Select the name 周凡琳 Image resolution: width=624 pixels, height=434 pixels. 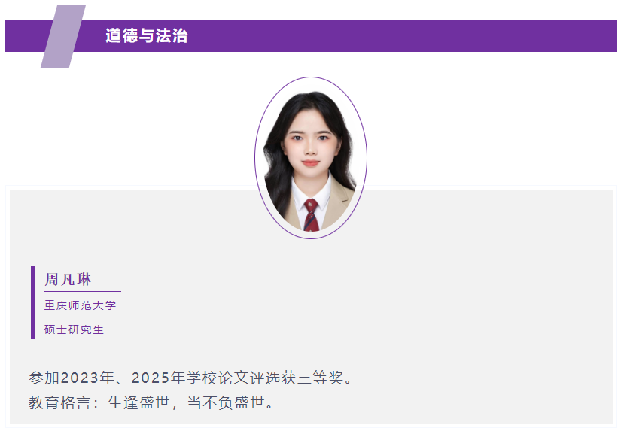coord(68,279)
